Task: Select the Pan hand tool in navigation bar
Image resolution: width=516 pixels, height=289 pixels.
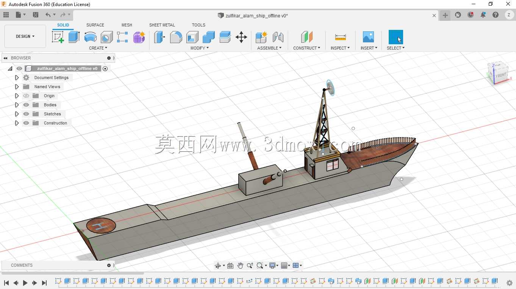Action: (240, 266)
